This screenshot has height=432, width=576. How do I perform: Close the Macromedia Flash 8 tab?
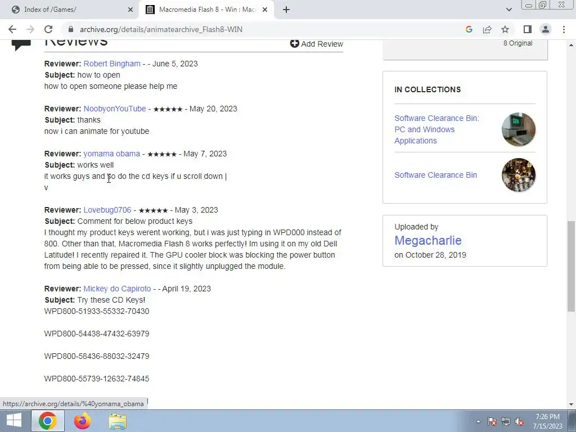point(265,10)
